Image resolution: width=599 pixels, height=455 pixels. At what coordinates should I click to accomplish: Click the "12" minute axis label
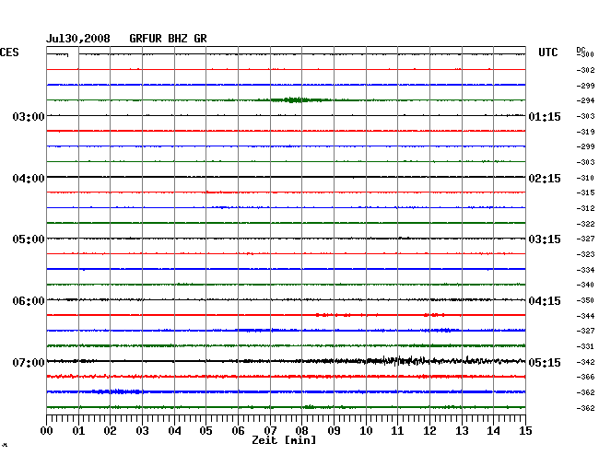[x=429, y=431]
